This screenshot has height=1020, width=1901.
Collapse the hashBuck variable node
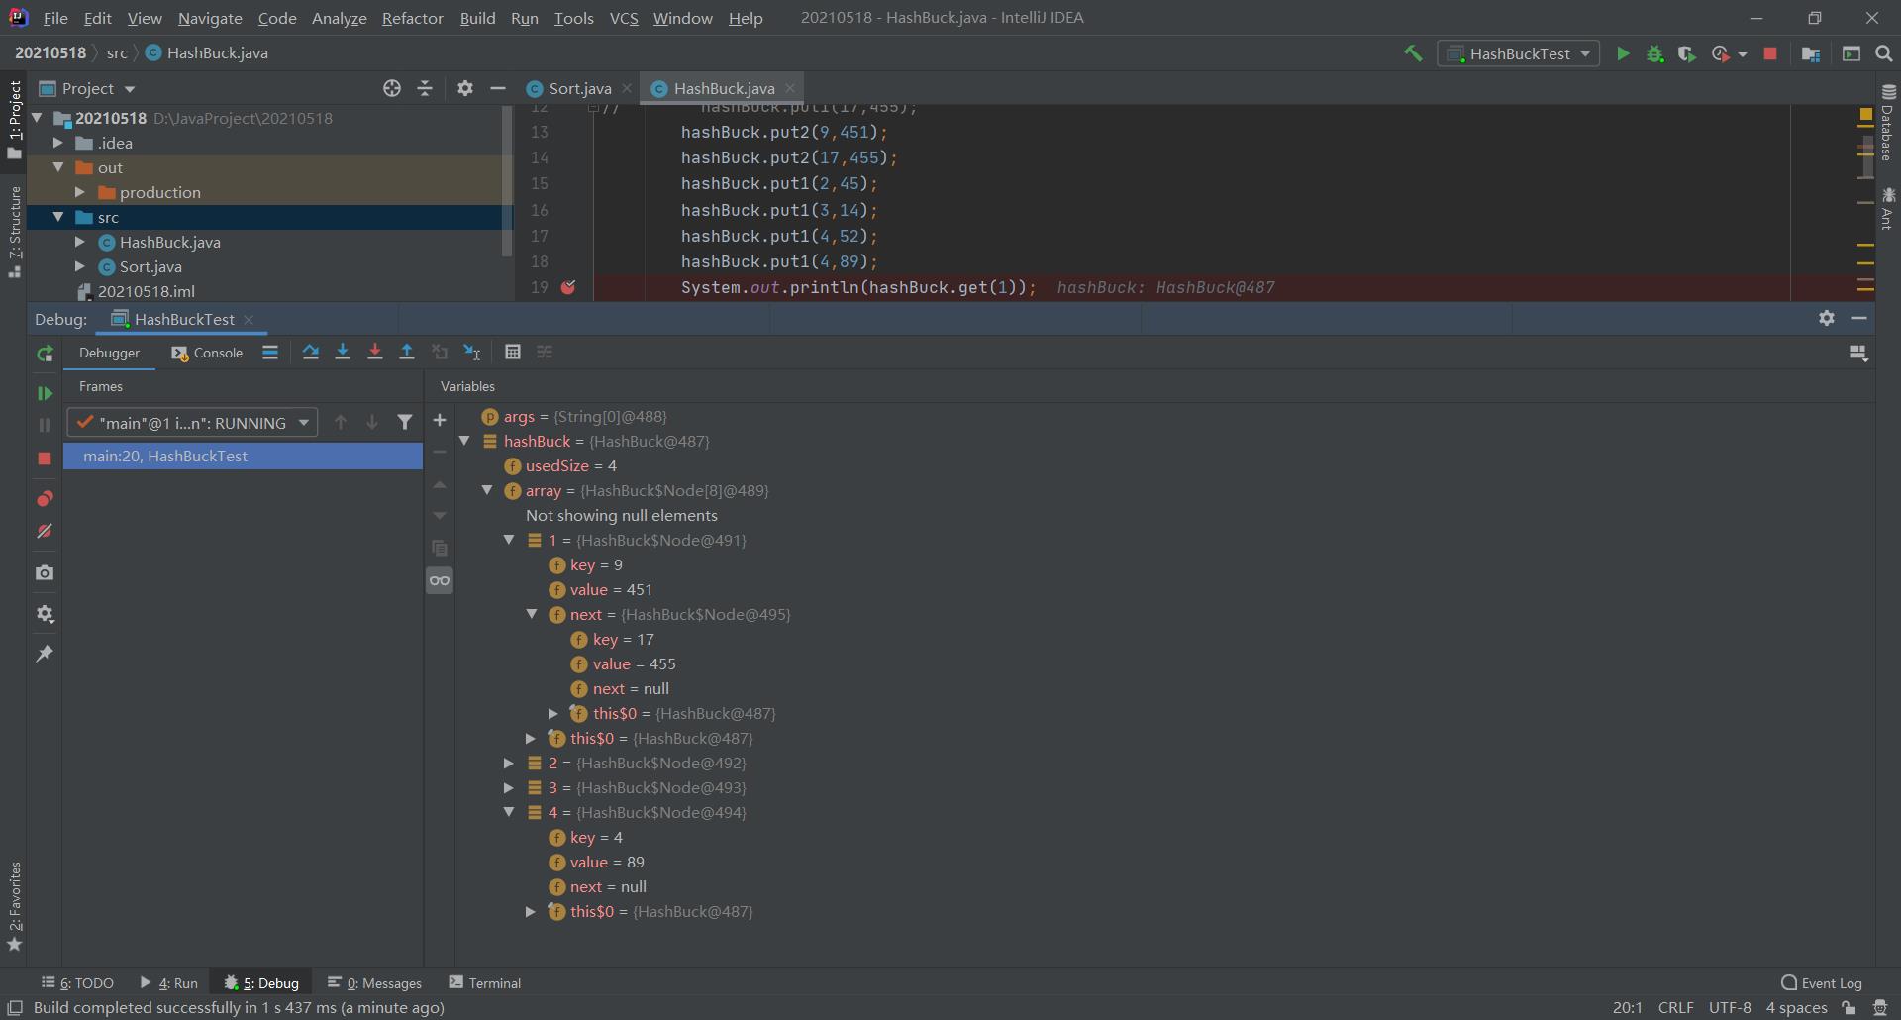coord(464,441)
